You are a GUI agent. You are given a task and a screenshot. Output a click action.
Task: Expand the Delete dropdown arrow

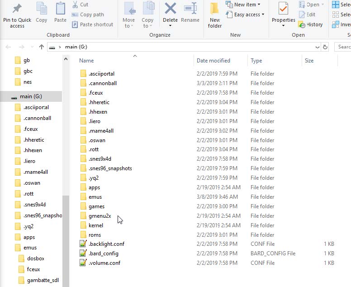point(171,25)
